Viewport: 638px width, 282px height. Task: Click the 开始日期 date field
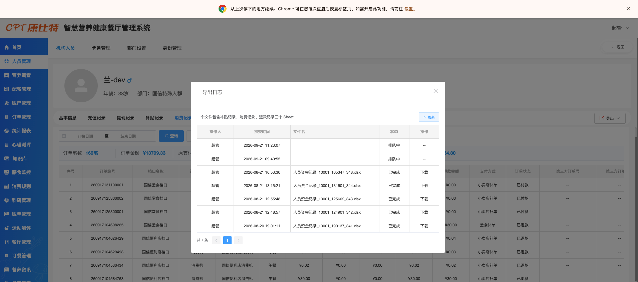(85, 136)
